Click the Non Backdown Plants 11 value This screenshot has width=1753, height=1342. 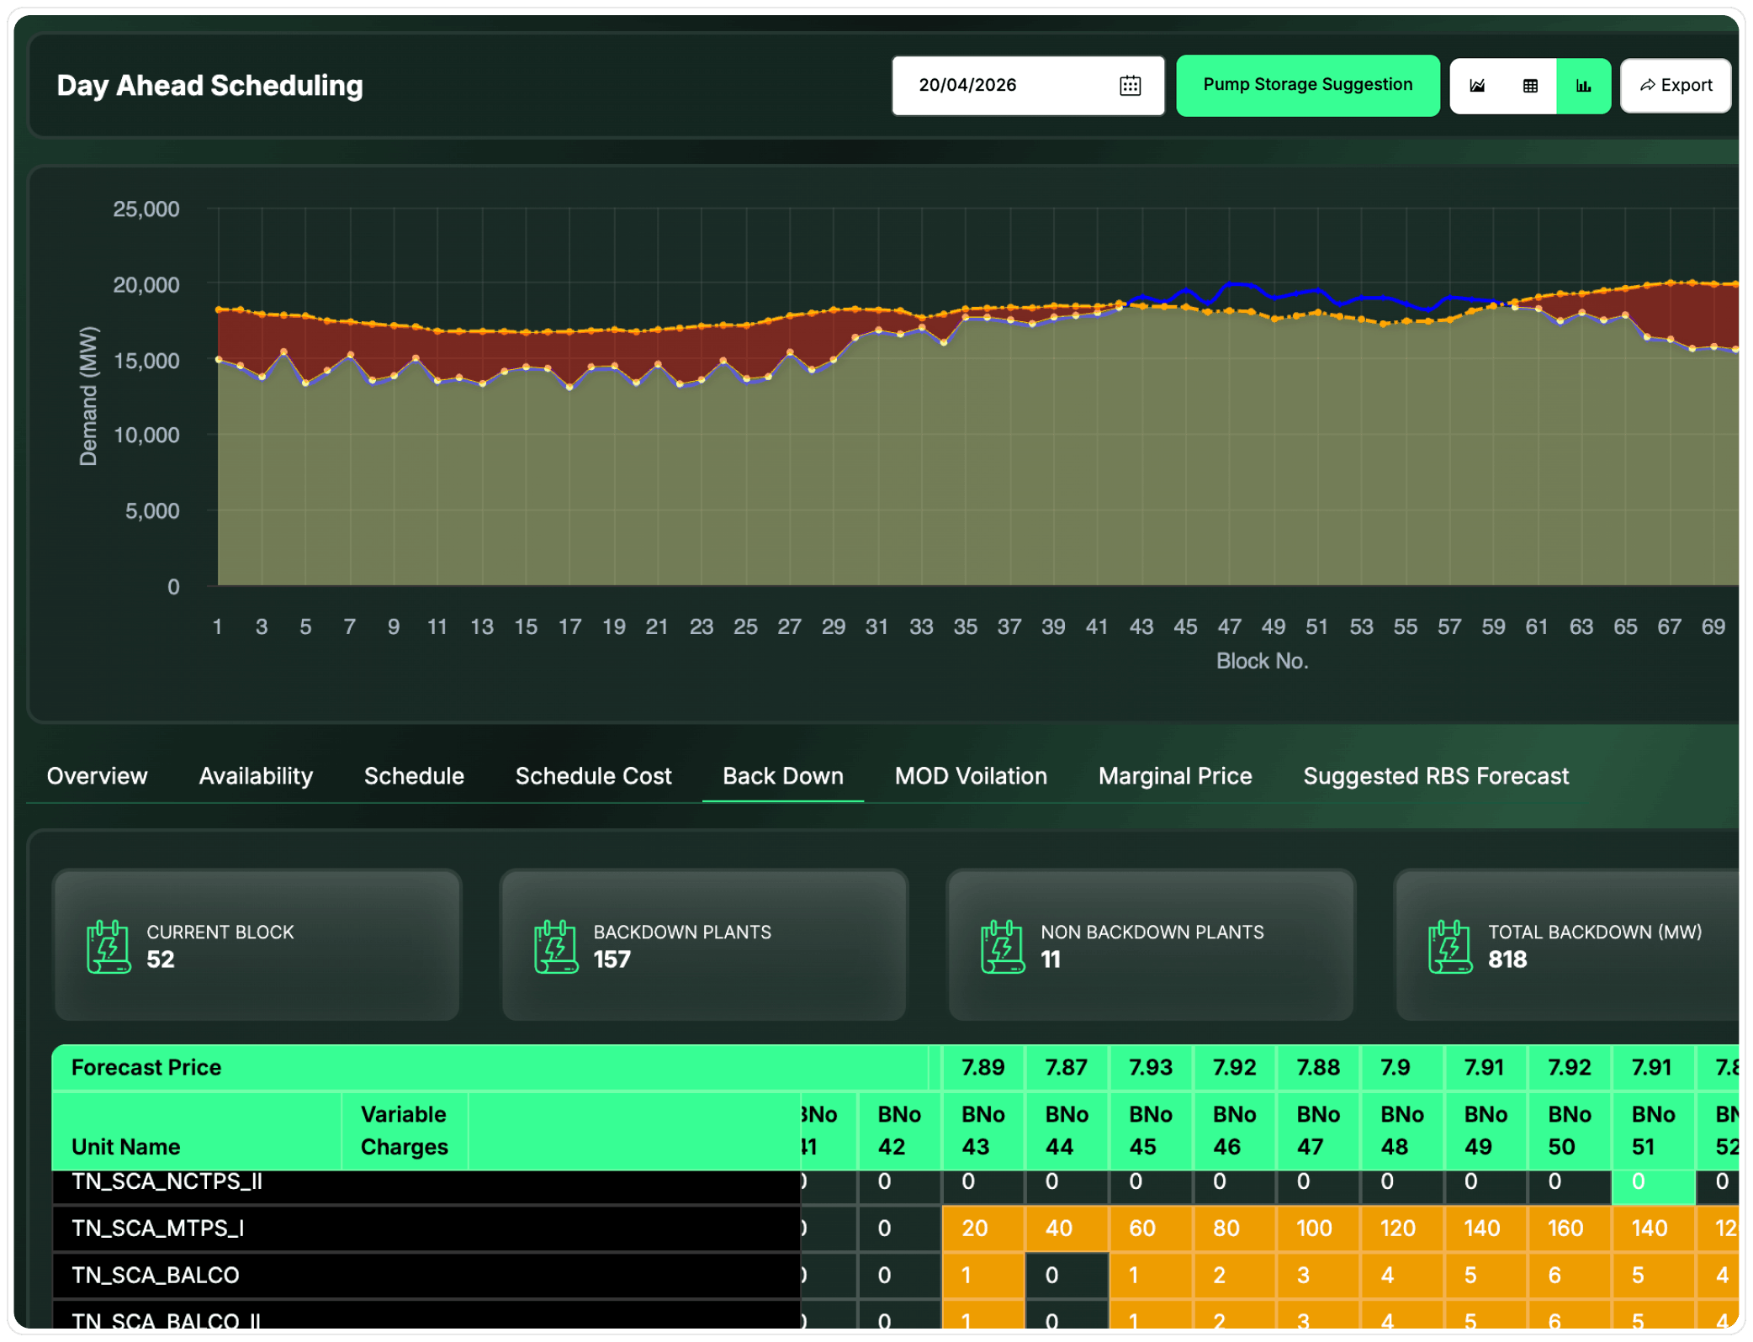point(1051,959)
